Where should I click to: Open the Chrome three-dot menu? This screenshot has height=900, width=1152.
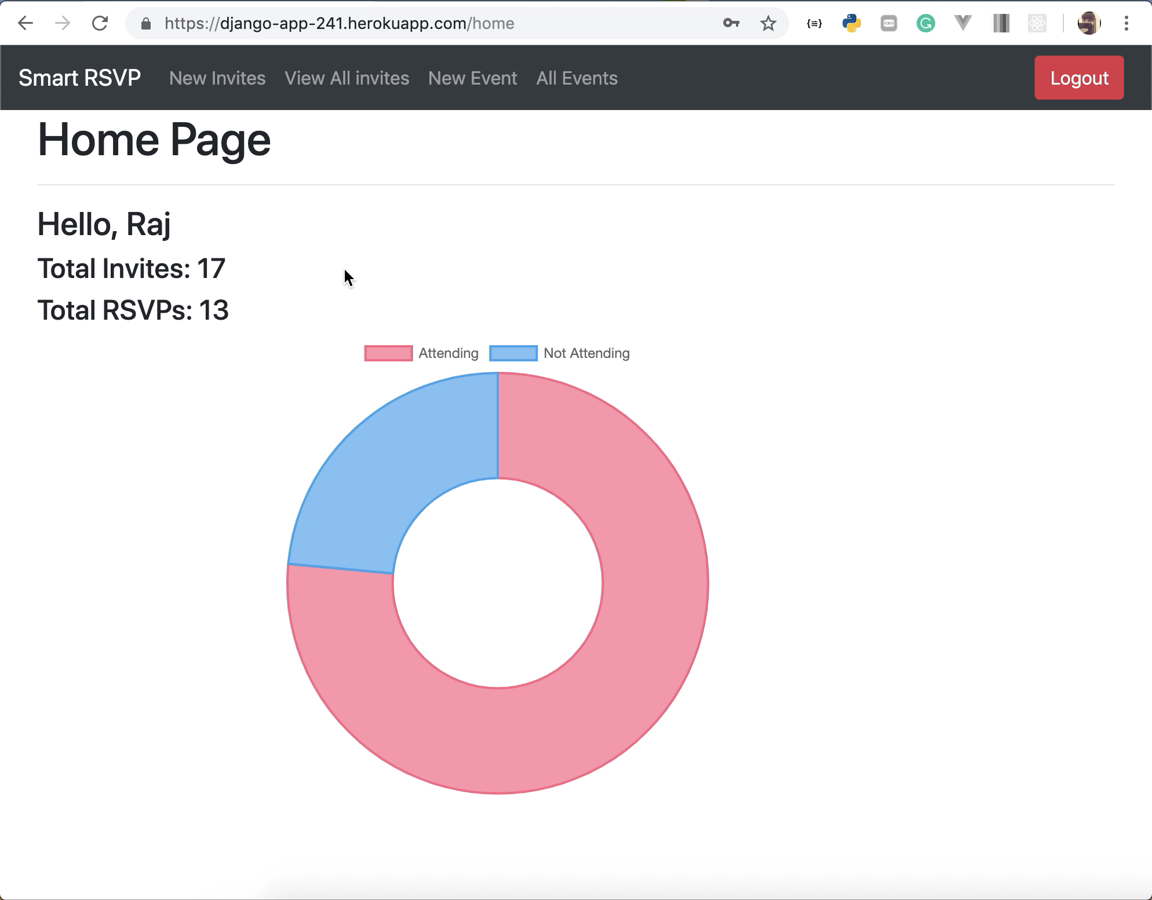pyautogui.click(x=1126, y=23)
